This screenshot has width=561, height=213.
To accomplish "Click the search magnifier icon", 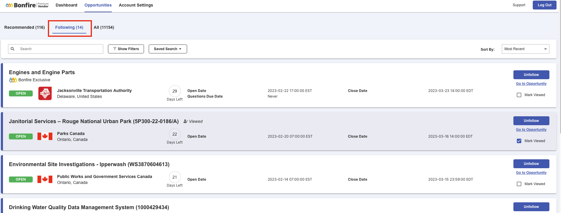I will 12,49.
